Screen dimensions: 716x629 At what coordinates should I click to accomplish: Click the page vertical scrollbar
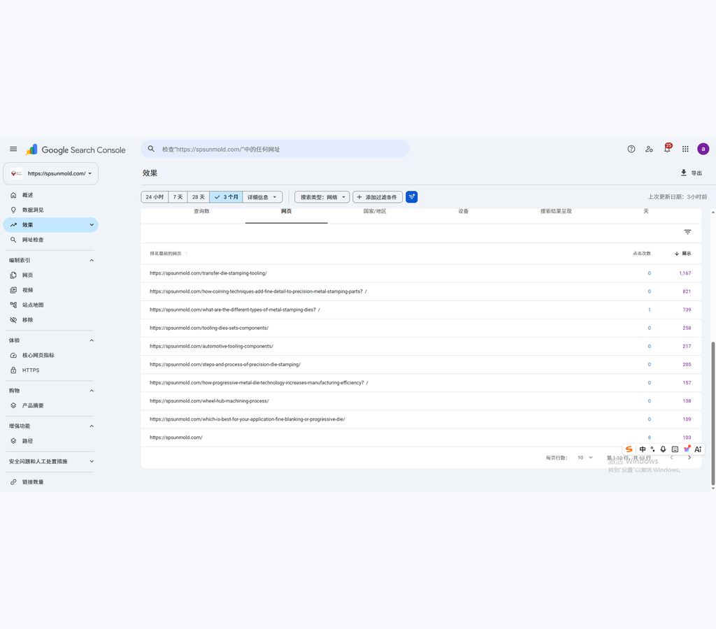pos(713,414)
